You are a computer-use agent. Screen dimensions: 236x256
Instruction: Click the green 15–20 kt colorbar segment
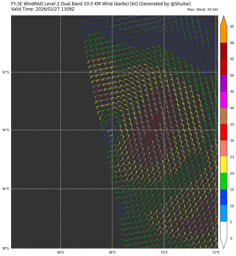pos(223,181)
